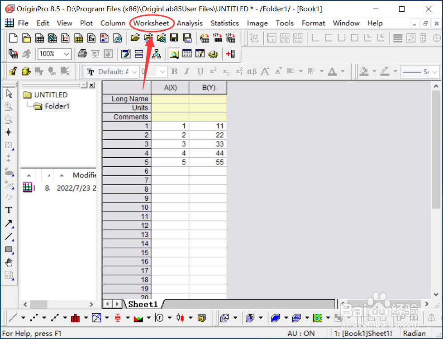Click the New Project icon
Screen dimensions: 443x339
[x=13, y=38]
